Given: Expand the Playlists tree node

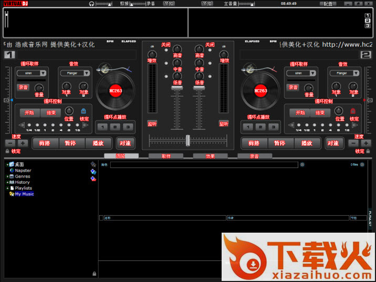Looking at the screenshot, I should [7, 188].
